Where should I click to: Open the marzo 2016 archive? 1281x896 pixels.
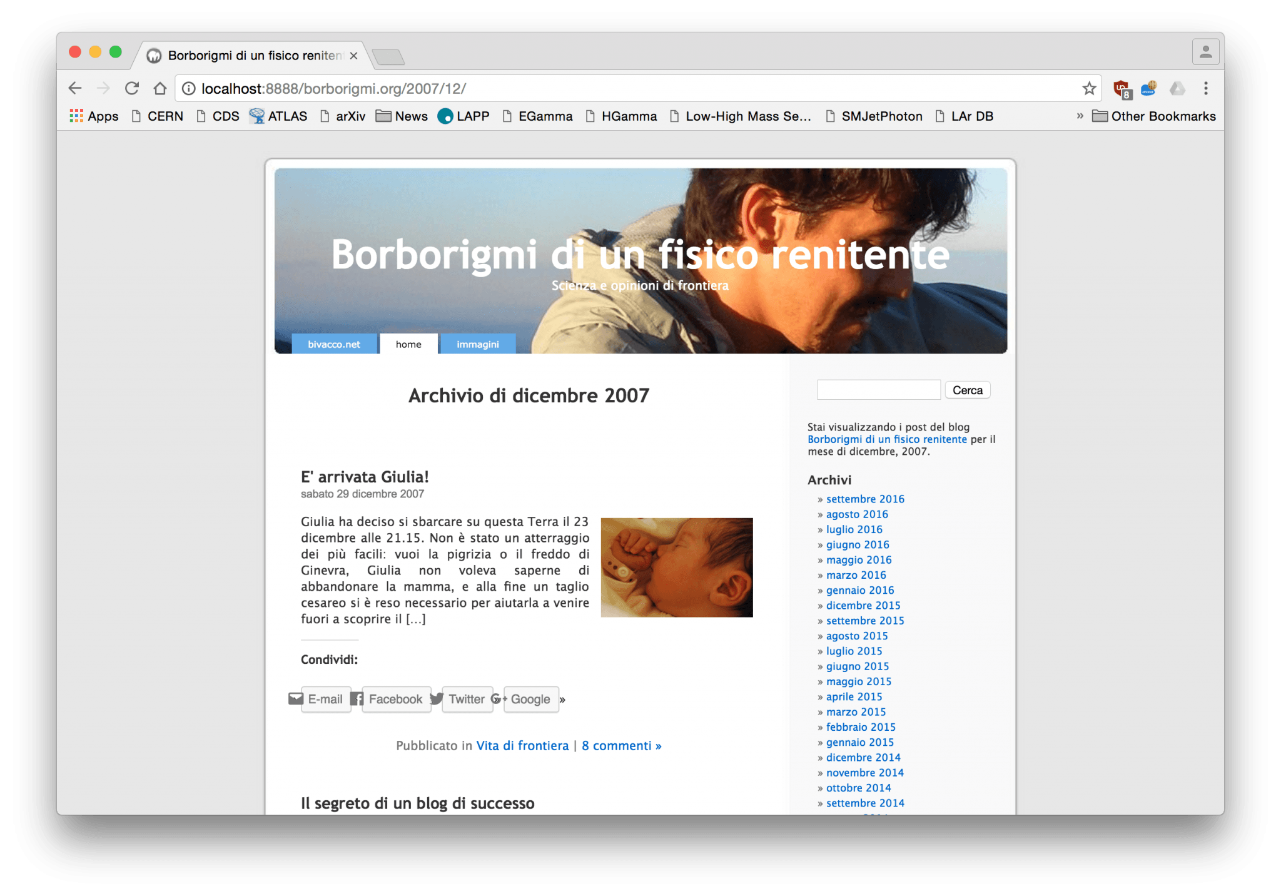click(856, 574)
